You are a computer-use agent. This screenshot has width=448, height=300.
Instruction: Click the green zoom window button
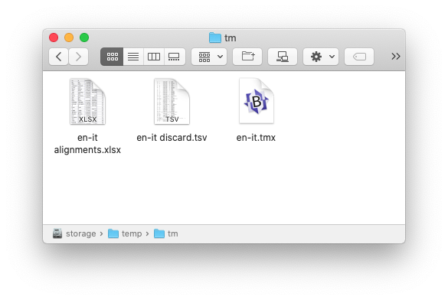pyautogui.click(x=84, y=37)
